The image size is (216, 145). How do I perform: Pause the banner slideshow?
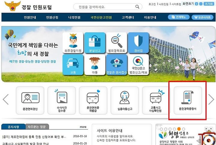[x=211, y=129]
